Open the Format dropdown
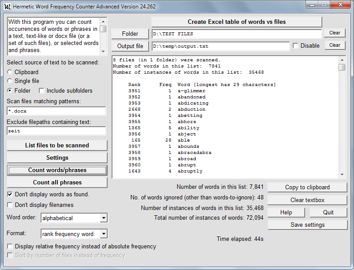 tap(104, 234)
